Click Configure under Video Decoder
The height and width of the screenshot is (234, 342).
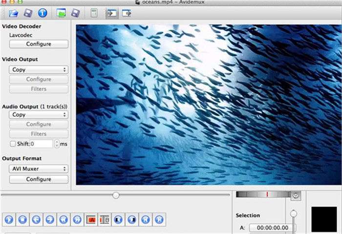tap(39, 44)
